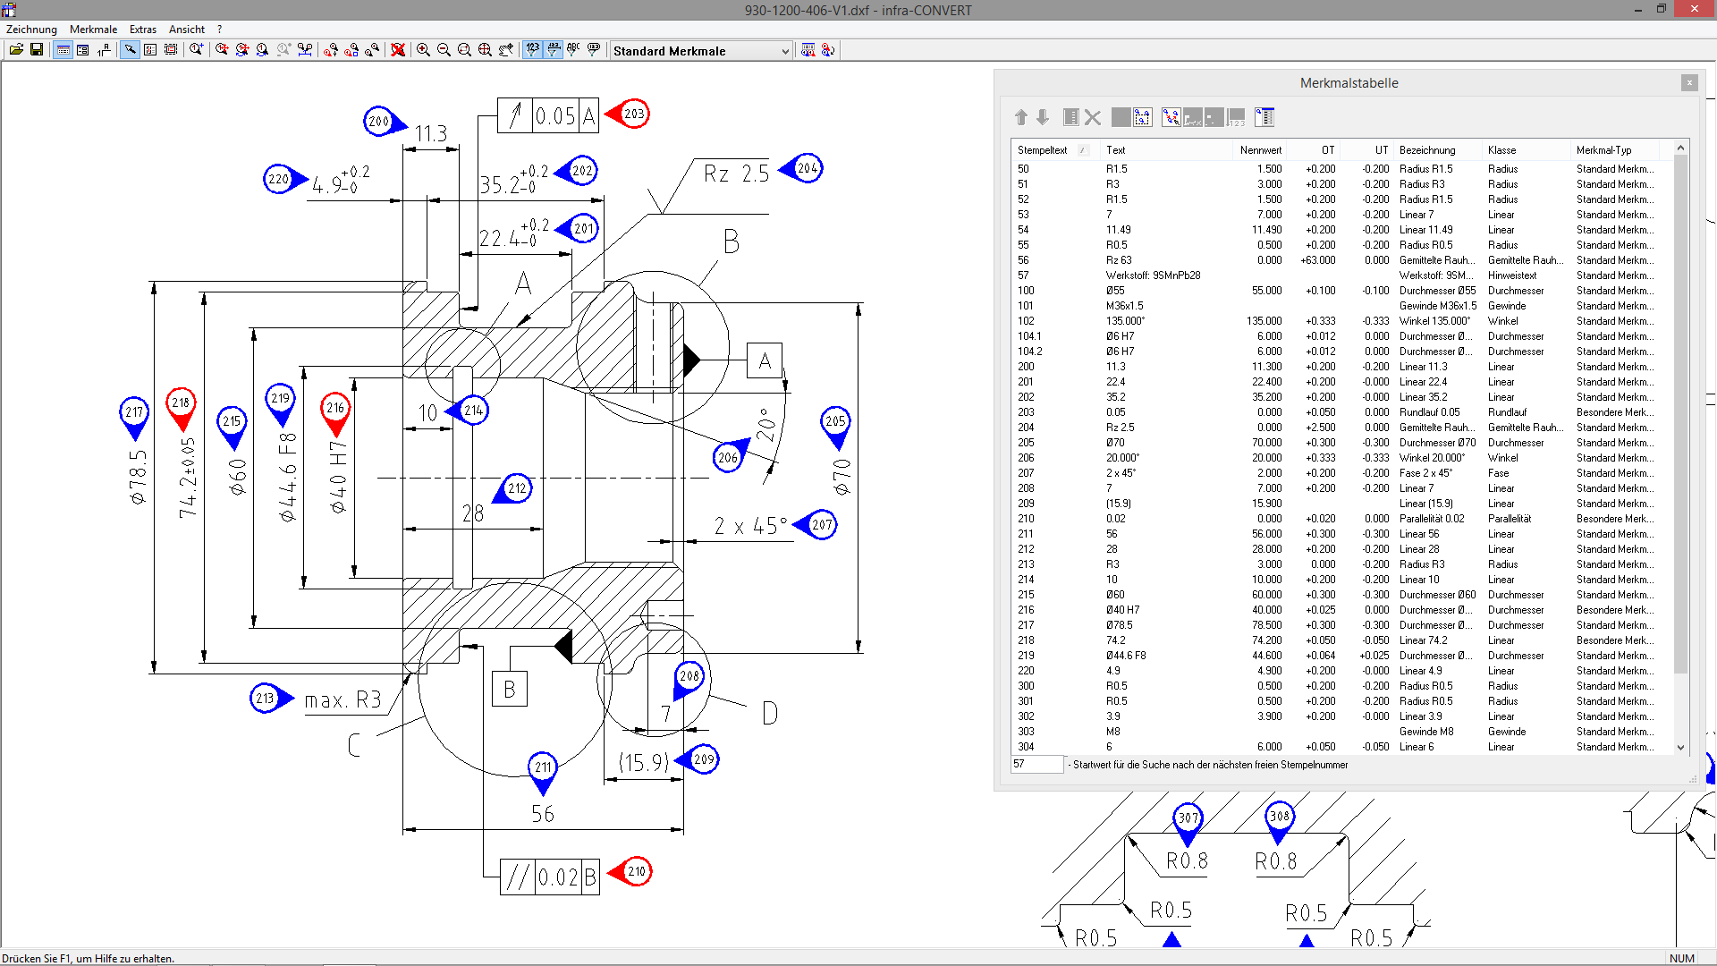Select the arrow pointer tool

click(131, 50)
